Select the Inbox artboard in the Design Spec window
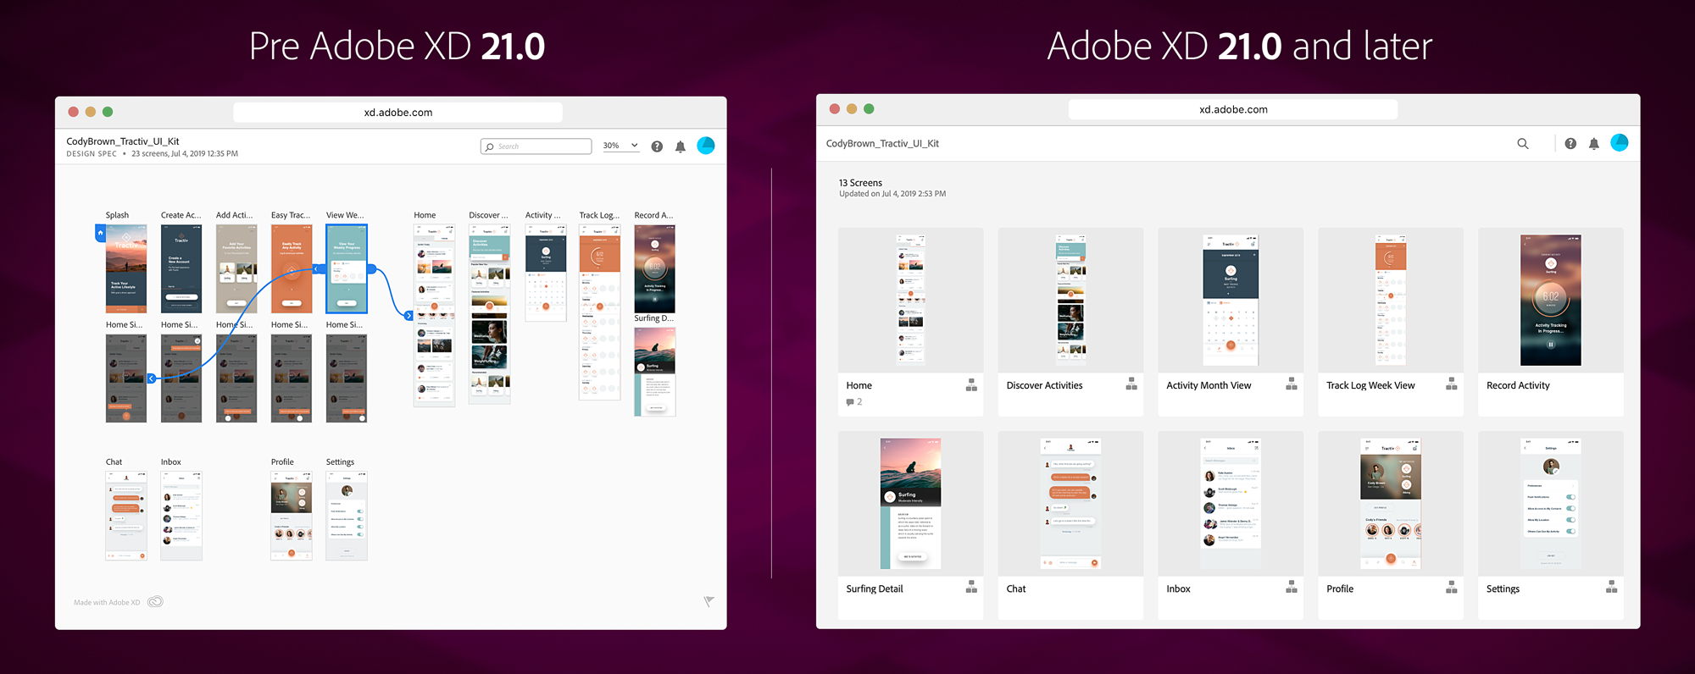Viewport: 1695px width, 674px height. pyautogui.click(x=181, y=517)
